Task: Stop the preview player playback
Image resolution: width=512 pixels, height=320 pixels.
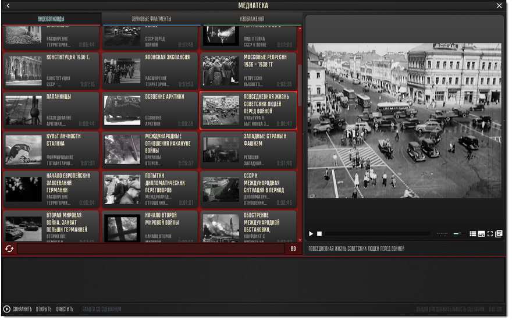Action: (319, 234)
